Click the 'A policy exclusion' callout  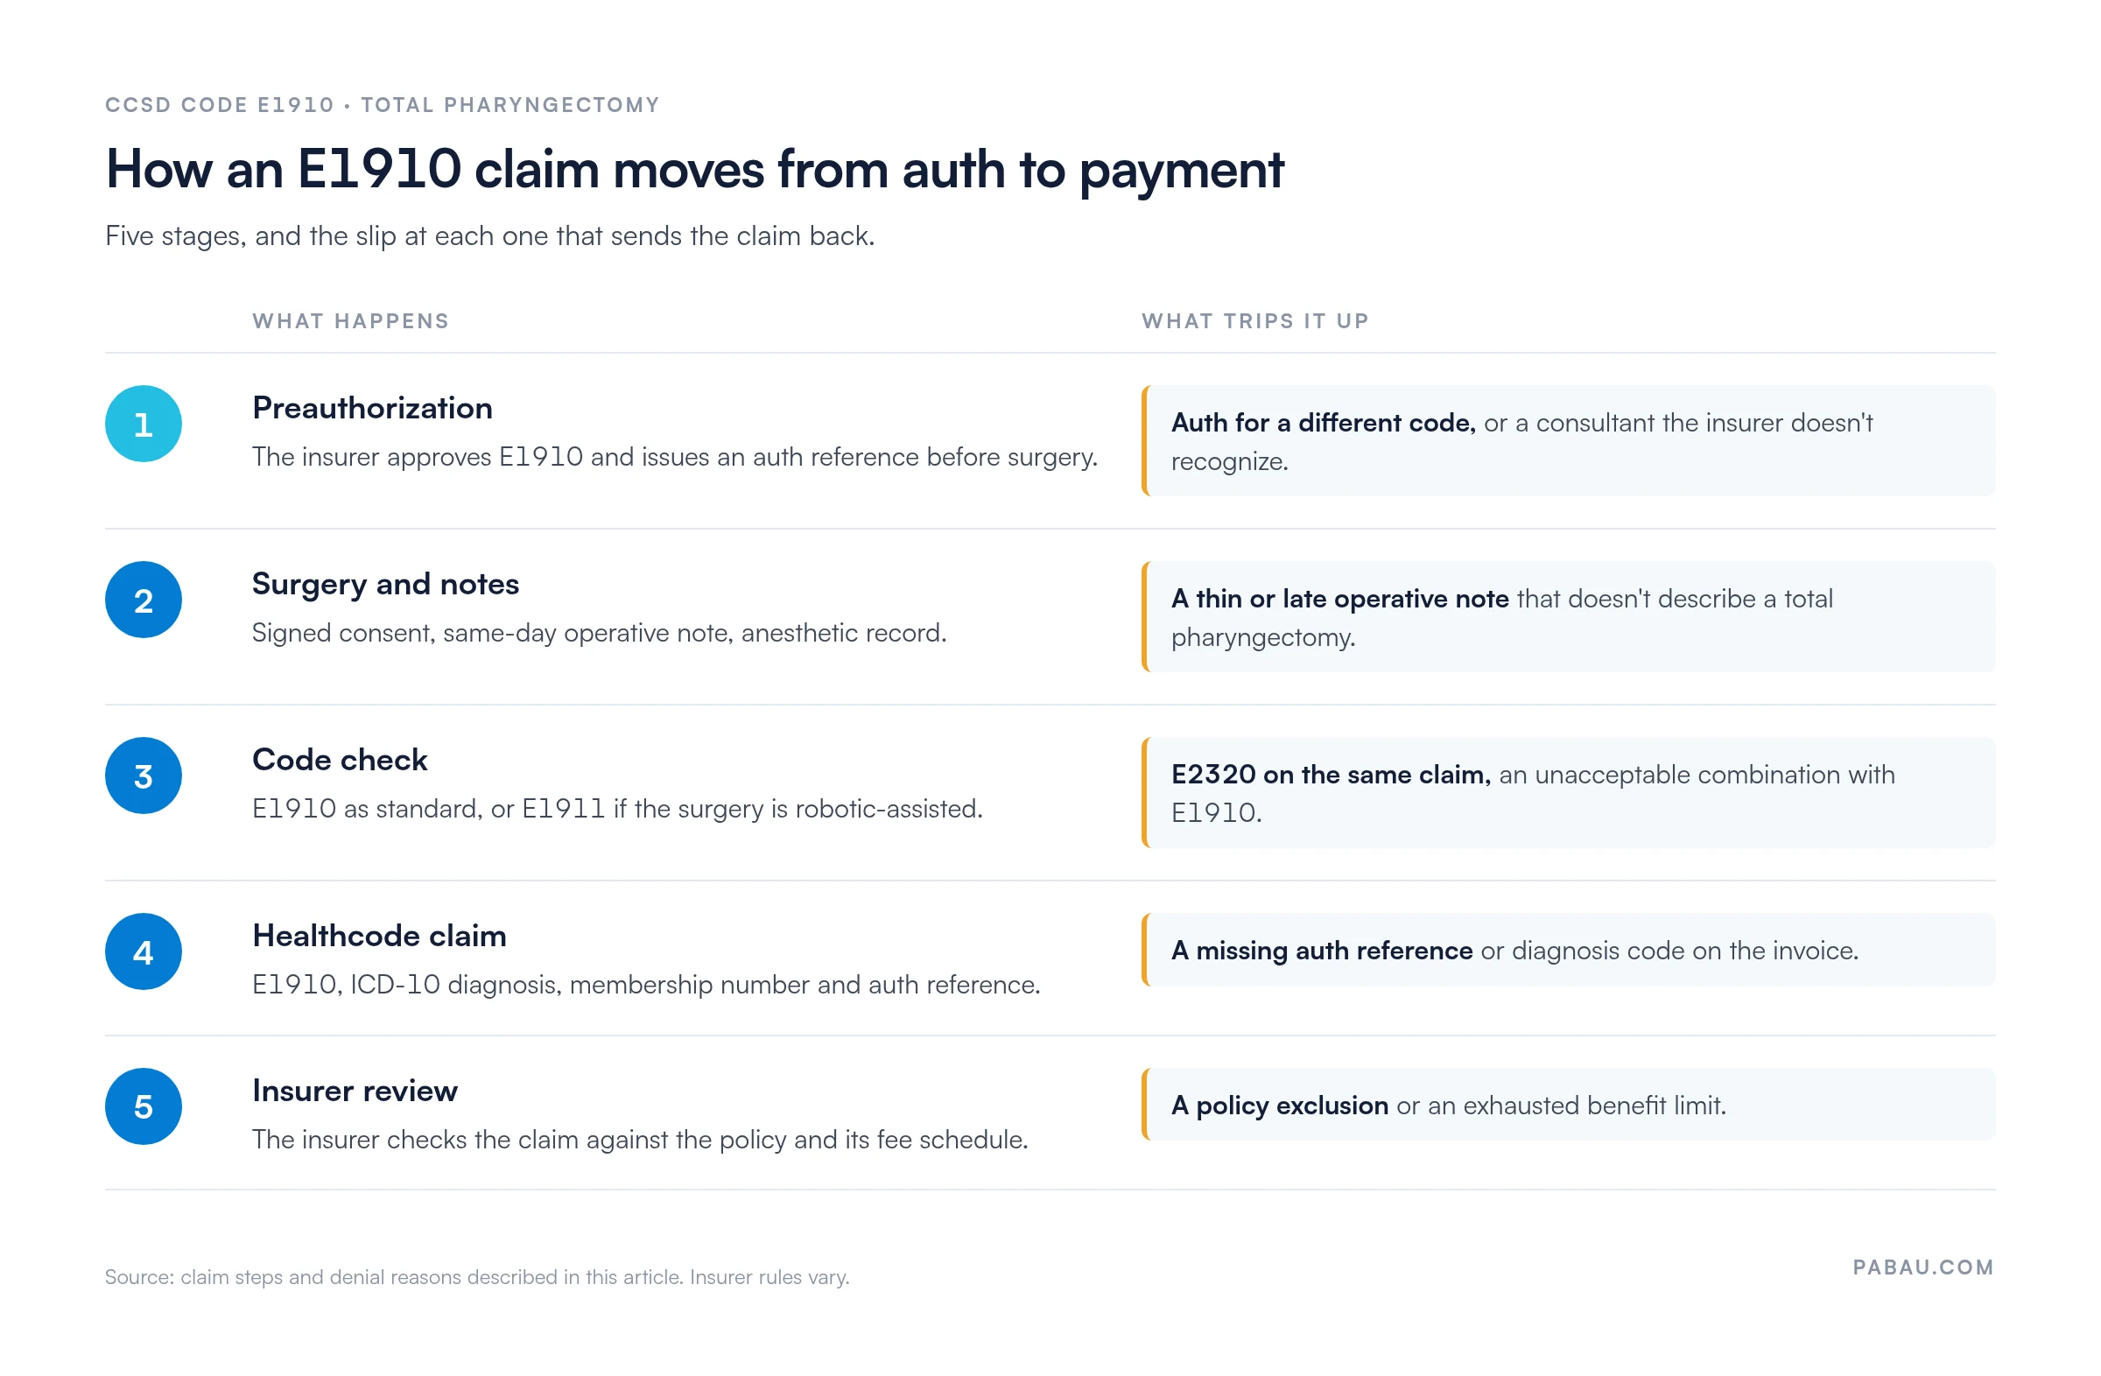pyautogui.click(x=1568, y=1105)
